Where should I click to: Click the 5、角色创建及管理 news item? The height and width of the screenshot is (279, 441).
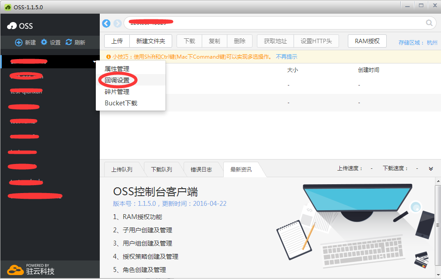point(139,270)
